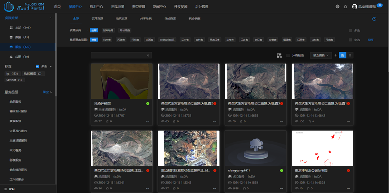This screenshot has height=193, width=389.
Task: Go to 应用中心 in top navigation
Action: click(96, 7)
